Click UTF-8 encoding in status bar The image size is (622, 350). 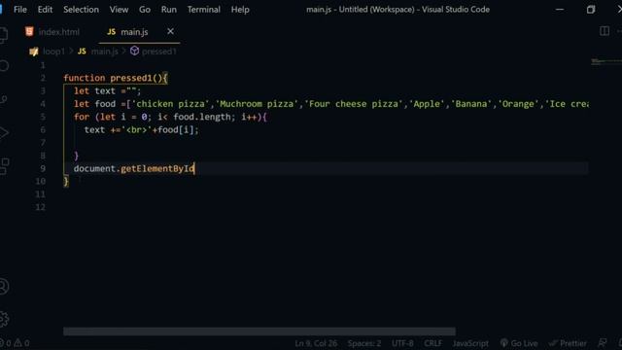402,343
